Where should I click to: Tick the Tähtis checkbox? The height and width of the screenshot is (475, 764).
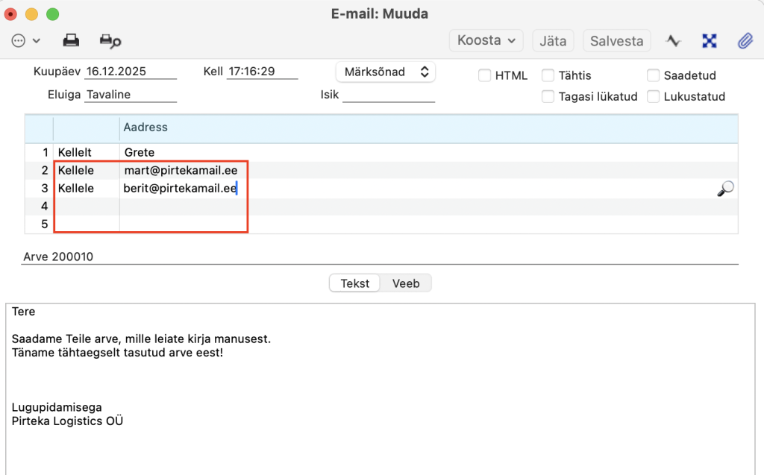548,75
